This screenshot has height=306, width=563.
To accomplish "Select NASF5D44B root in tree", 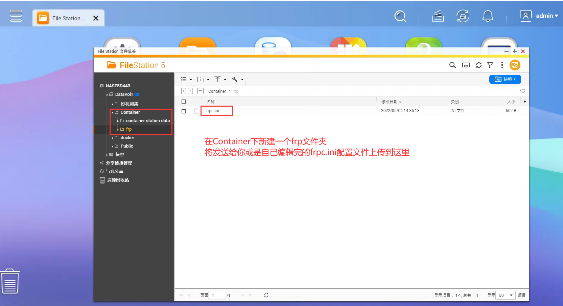I will tap(118, 86).
